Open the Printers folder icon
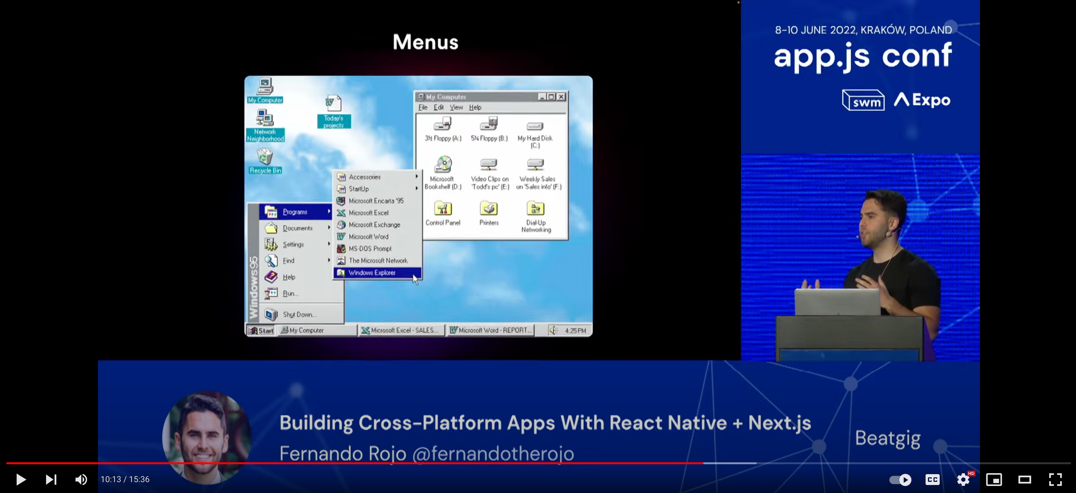 click(x=489, y=213)
